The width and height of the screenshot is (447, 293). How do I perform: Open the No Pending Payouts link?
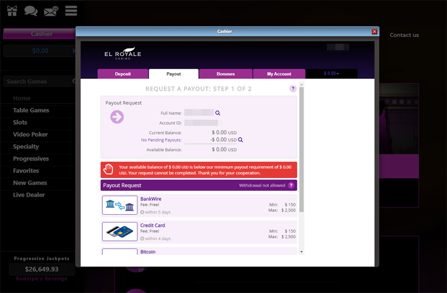click(161, 140)
